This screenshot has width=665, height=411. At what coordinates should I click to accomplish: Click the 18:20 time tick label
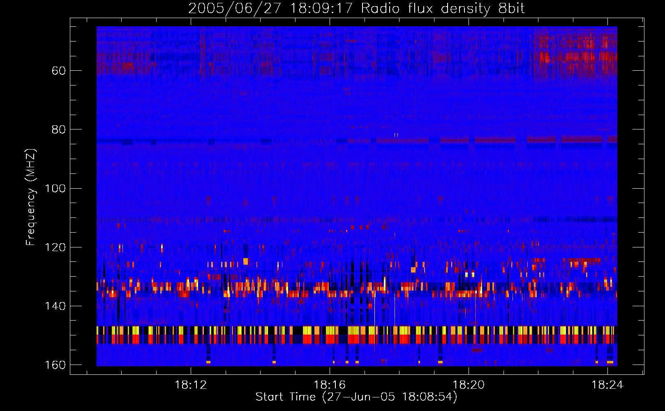point(469,385)
